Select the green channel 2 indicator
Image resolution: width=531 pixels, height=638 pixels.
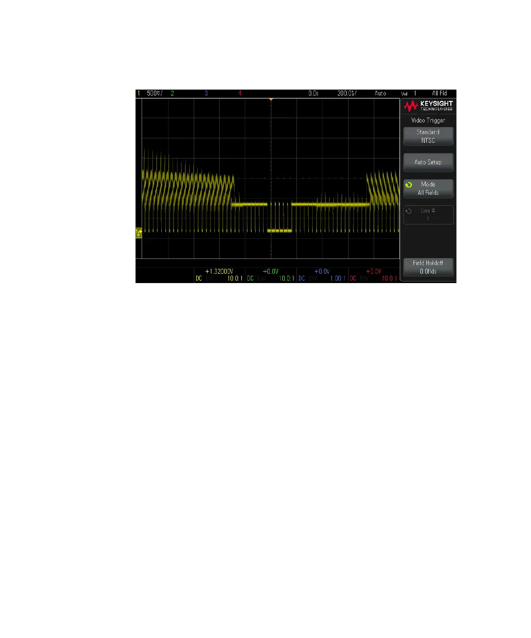pos(172,93)
